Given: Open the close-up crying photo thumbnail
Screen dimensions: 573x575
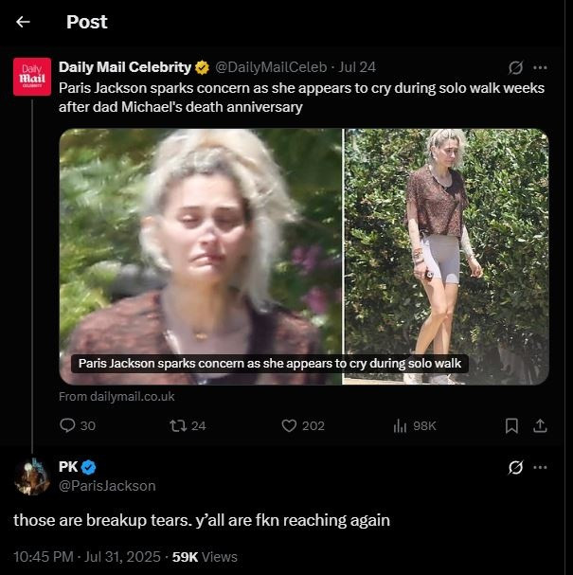Looking at the screenshot, I should pyautogui.click(x=201, y=256).
